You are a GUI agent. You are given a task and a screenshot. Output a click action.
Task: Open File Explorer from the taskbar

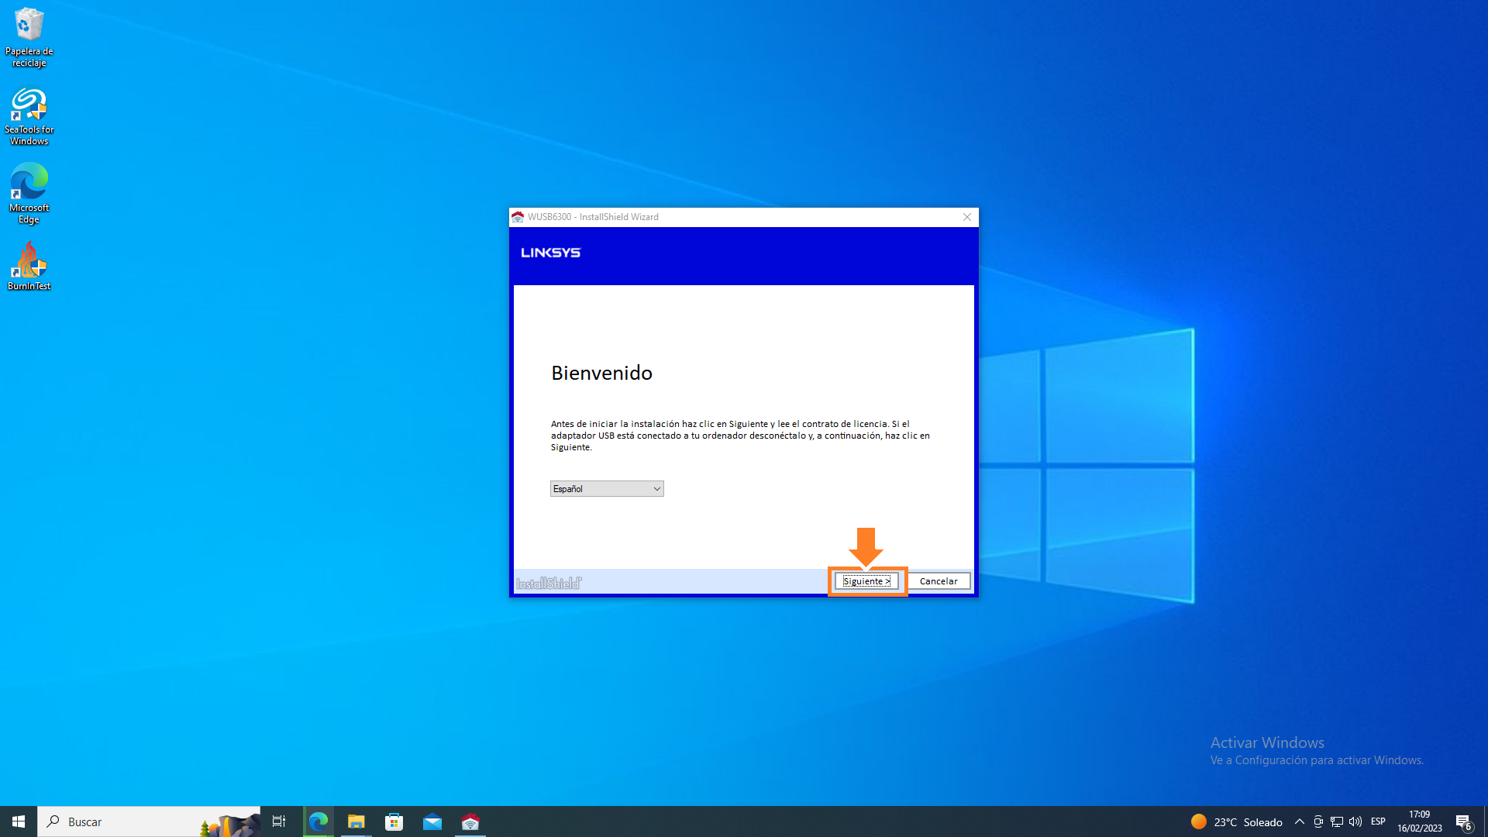tap(356, 821)
